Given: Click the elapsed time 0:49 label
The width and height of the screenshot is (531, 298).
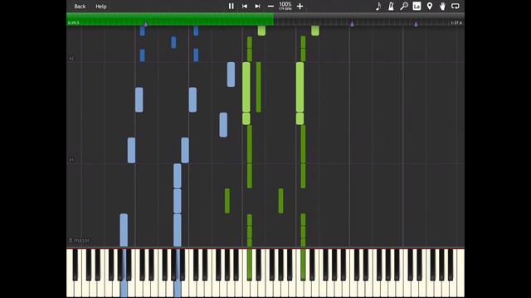Looking at the screenshot, I should pos(74,23).
